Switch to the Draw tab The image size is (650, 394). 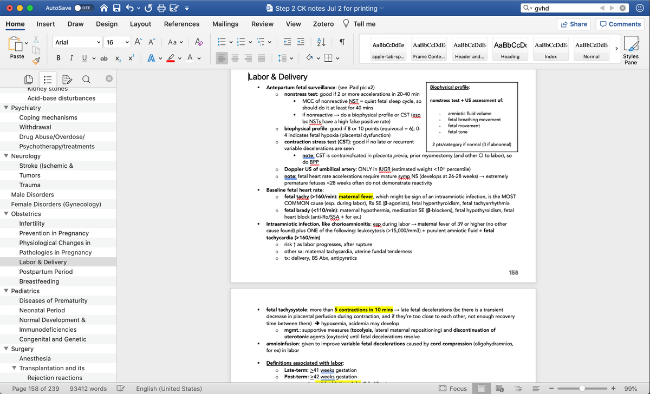click(x=75, y=24)
